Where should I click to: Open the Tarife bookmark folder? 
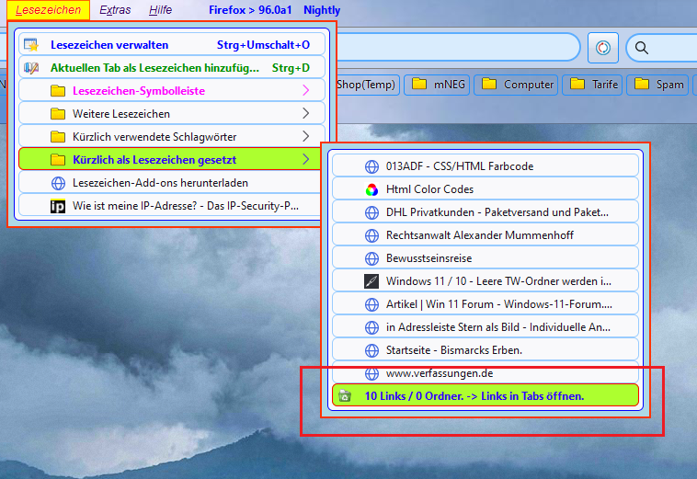click(x=592, y=85)
